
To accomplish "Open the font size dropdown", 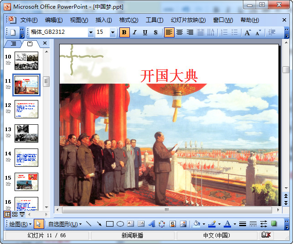I will [113, 32].
